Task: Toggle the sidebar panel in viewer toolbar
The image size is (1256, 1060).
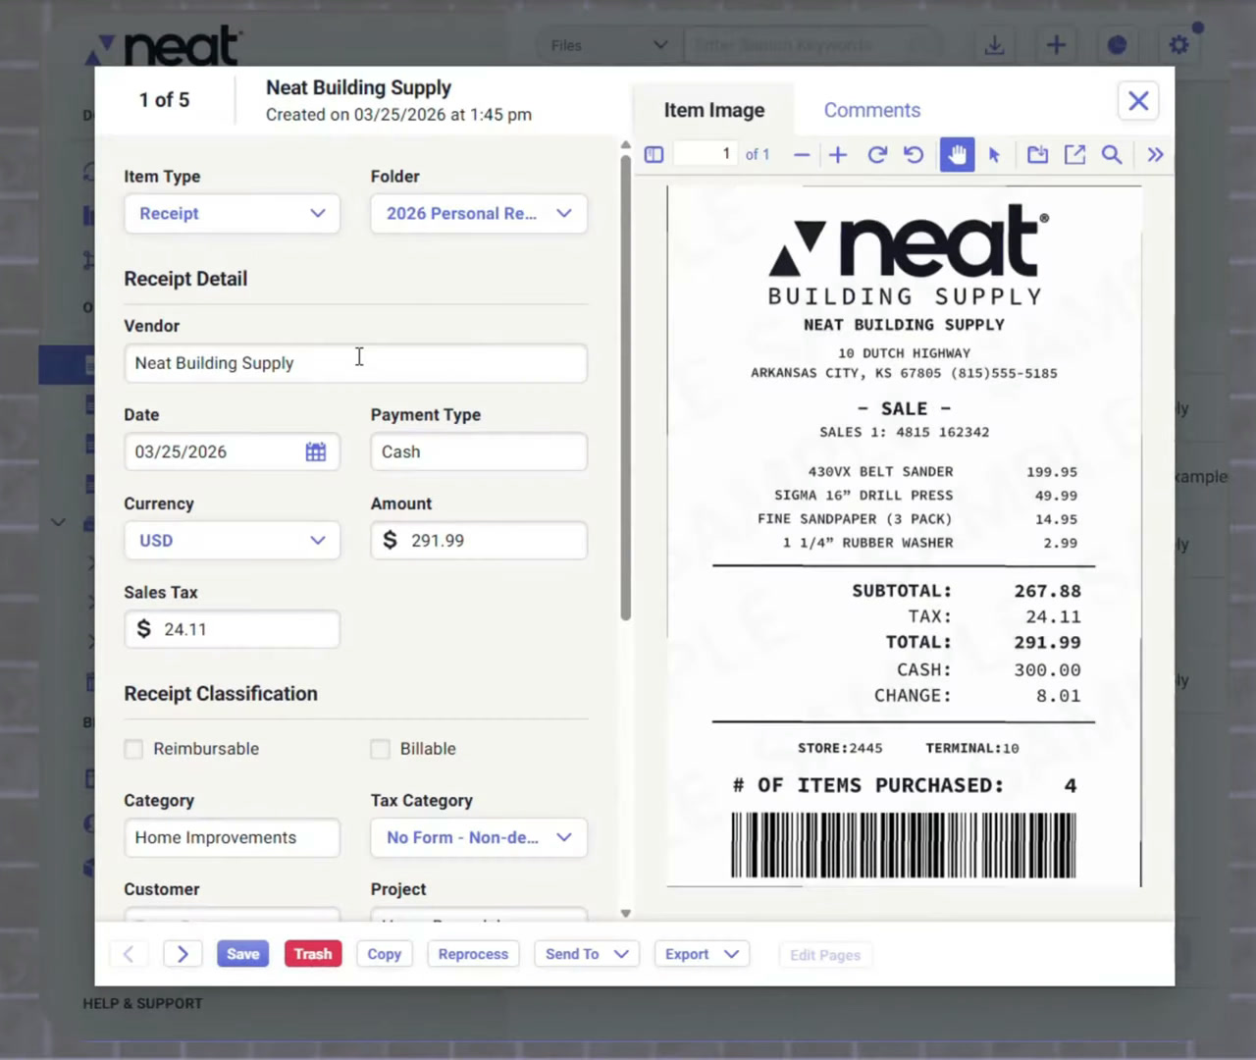Action: pos(654,154)
